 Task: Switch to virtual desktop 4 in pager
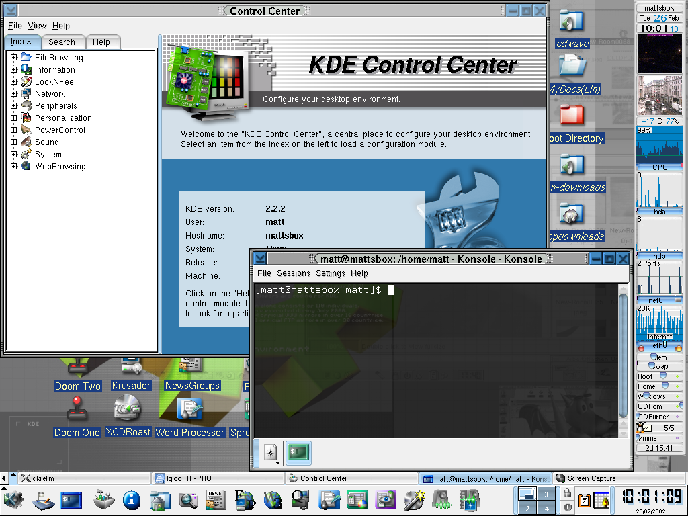tap(546, 508)
